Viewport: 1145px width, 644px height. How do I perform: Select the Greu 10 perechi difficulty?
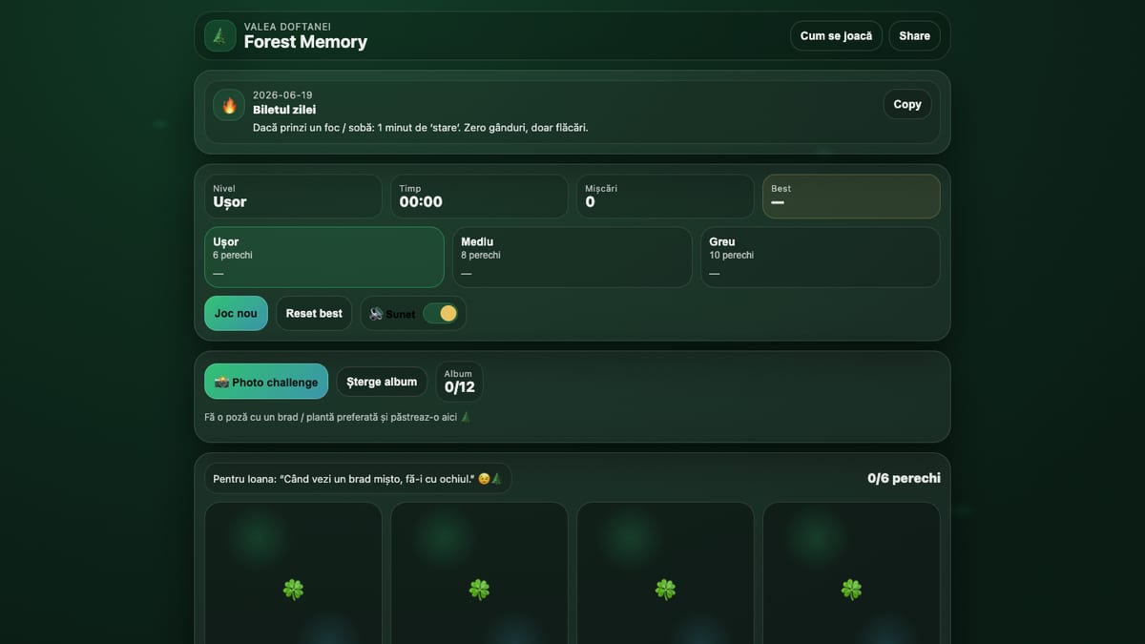[821, 257]
